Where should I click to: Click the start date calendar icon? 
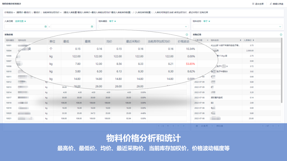coord(45,26)
